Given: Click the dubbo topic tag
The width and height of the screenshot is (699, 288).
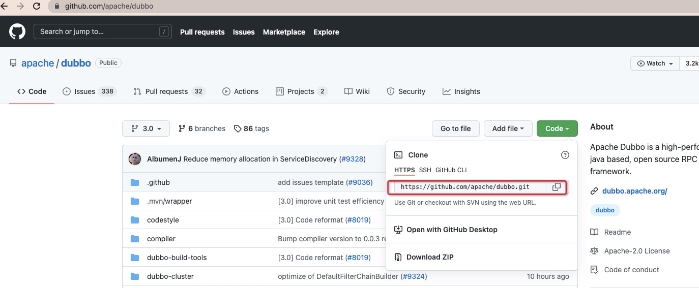Looking at the screenshot, I should [605, 210].
